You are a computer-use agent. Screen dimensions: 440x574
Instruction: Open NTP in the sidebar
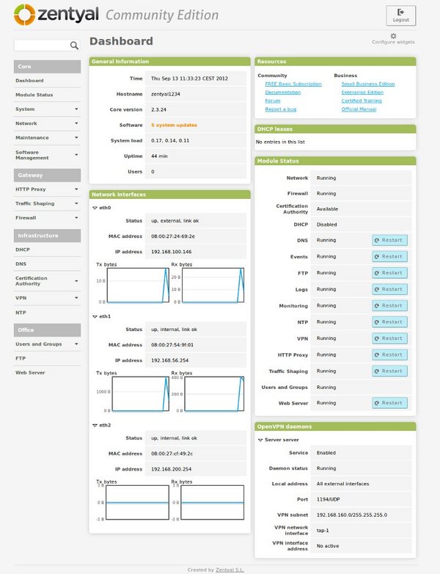click(21, 313)
